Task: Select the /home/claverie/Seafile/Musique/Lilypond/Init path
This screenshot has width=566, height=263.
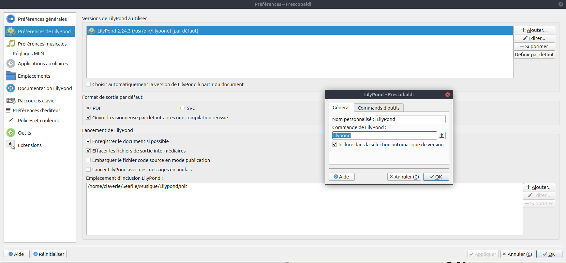Action: tap(137, 186)
